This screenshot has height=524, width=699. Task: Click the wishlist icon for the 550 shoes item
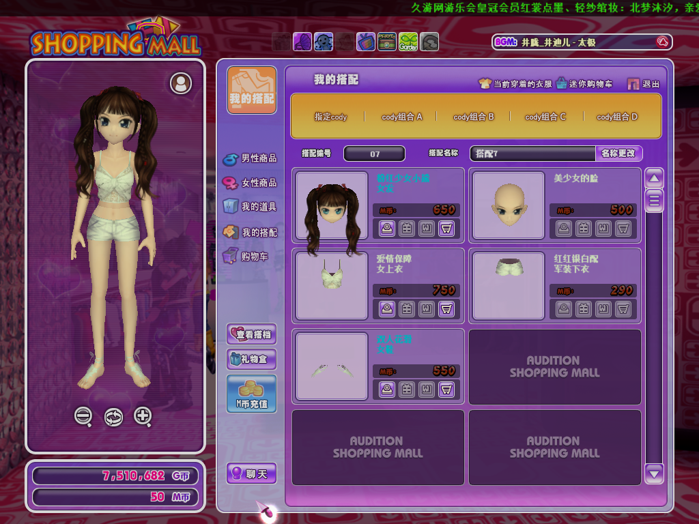[427, 390]
